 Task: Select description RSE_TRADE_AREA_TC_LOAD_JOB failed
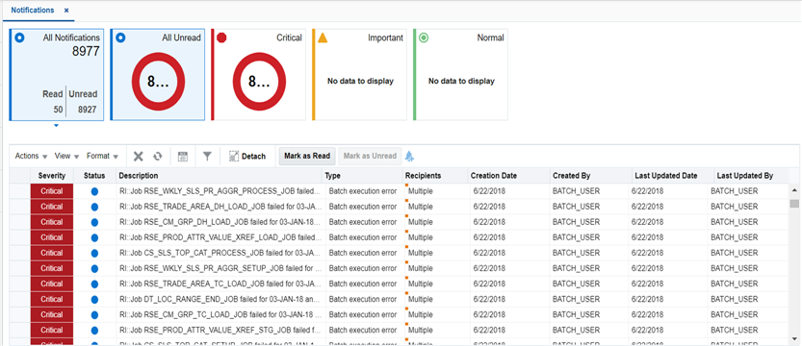click(220, 284)
